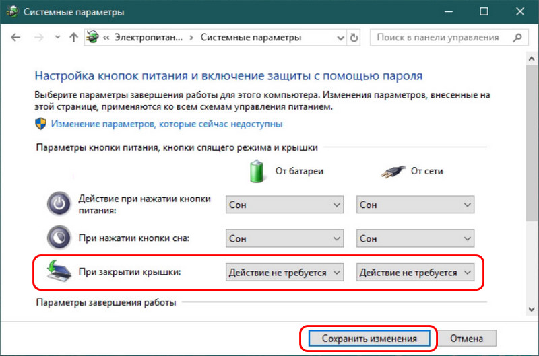Click the От батареи column label
This screenshot has width=539, height=356.
coord(299,171)
